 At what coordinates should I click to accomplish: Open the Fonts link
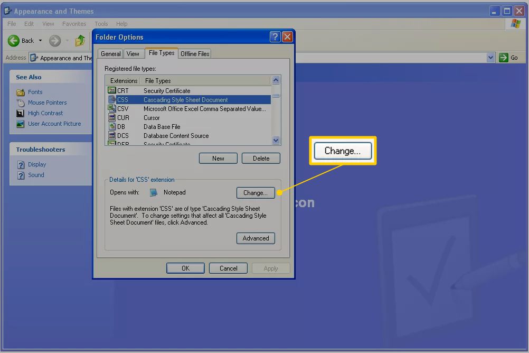pyautogui.click(x=35, y=92)
